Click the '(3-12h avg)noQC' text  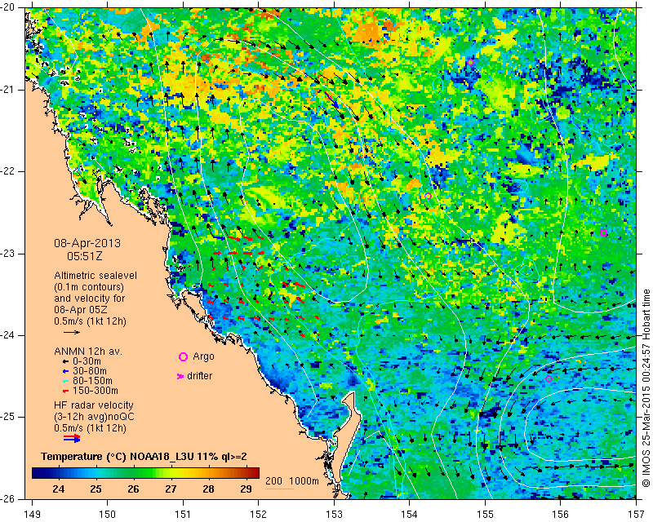point(94,416)
